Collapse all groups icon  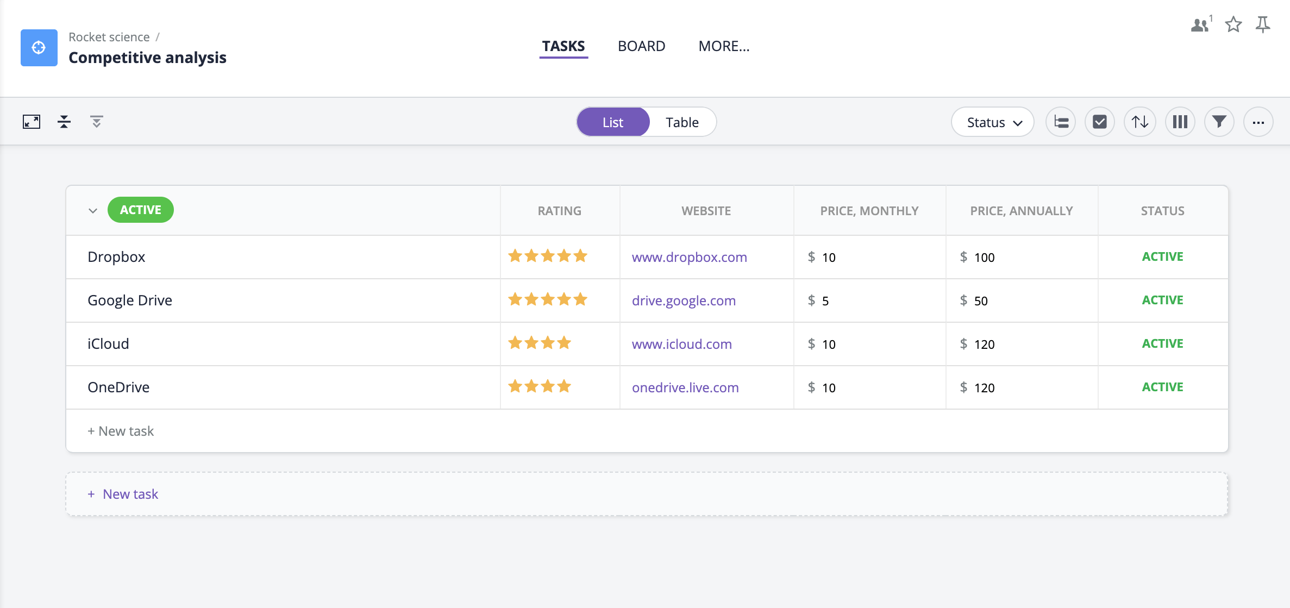tap(64, 122)
